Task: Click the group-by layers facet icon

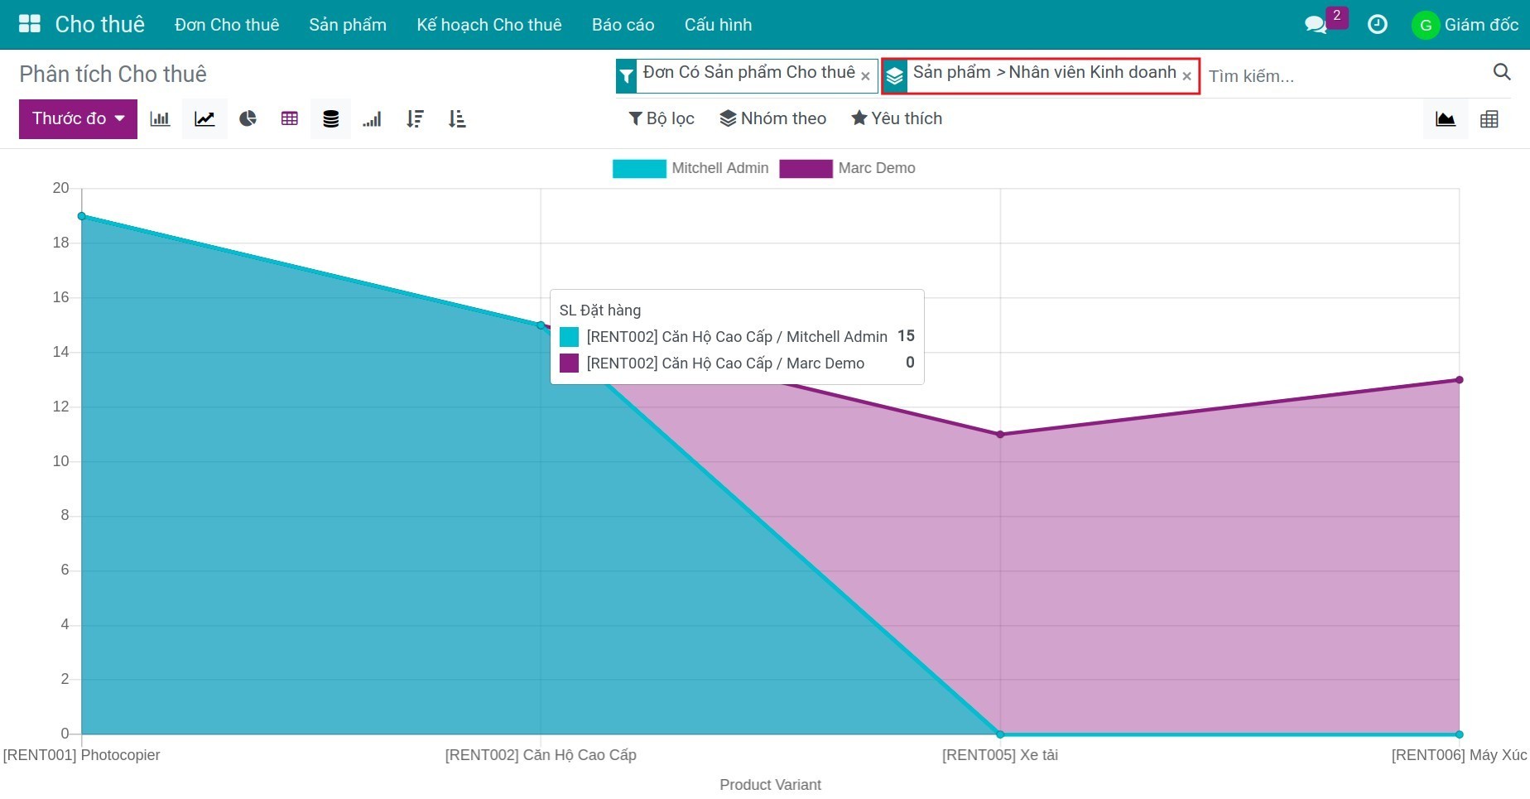Action: [895, 76]
